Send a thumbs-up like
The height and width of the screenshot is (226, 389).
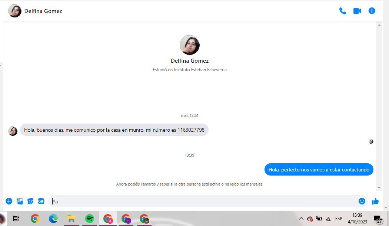[375, 201]
